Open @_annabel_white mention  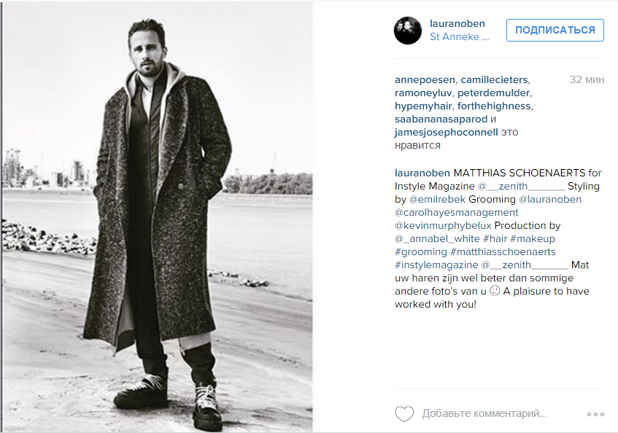pyautogui.click(x=437, y=238)
